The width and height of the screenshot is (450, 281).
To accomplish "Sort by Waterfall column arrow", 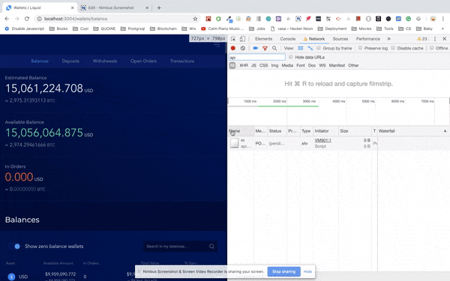I will pos(445,131).
